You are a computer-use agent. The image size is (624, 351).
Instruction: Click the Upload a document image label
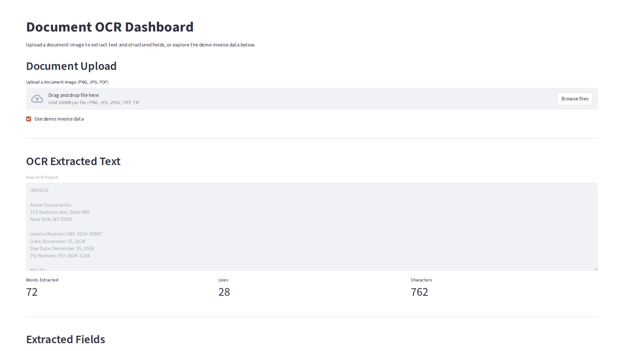click(x=67, y=82)
